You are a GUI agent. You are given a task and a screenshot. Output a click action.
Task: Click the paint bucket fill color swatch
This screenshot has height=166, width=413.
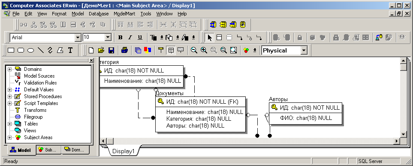click(169, 38)
